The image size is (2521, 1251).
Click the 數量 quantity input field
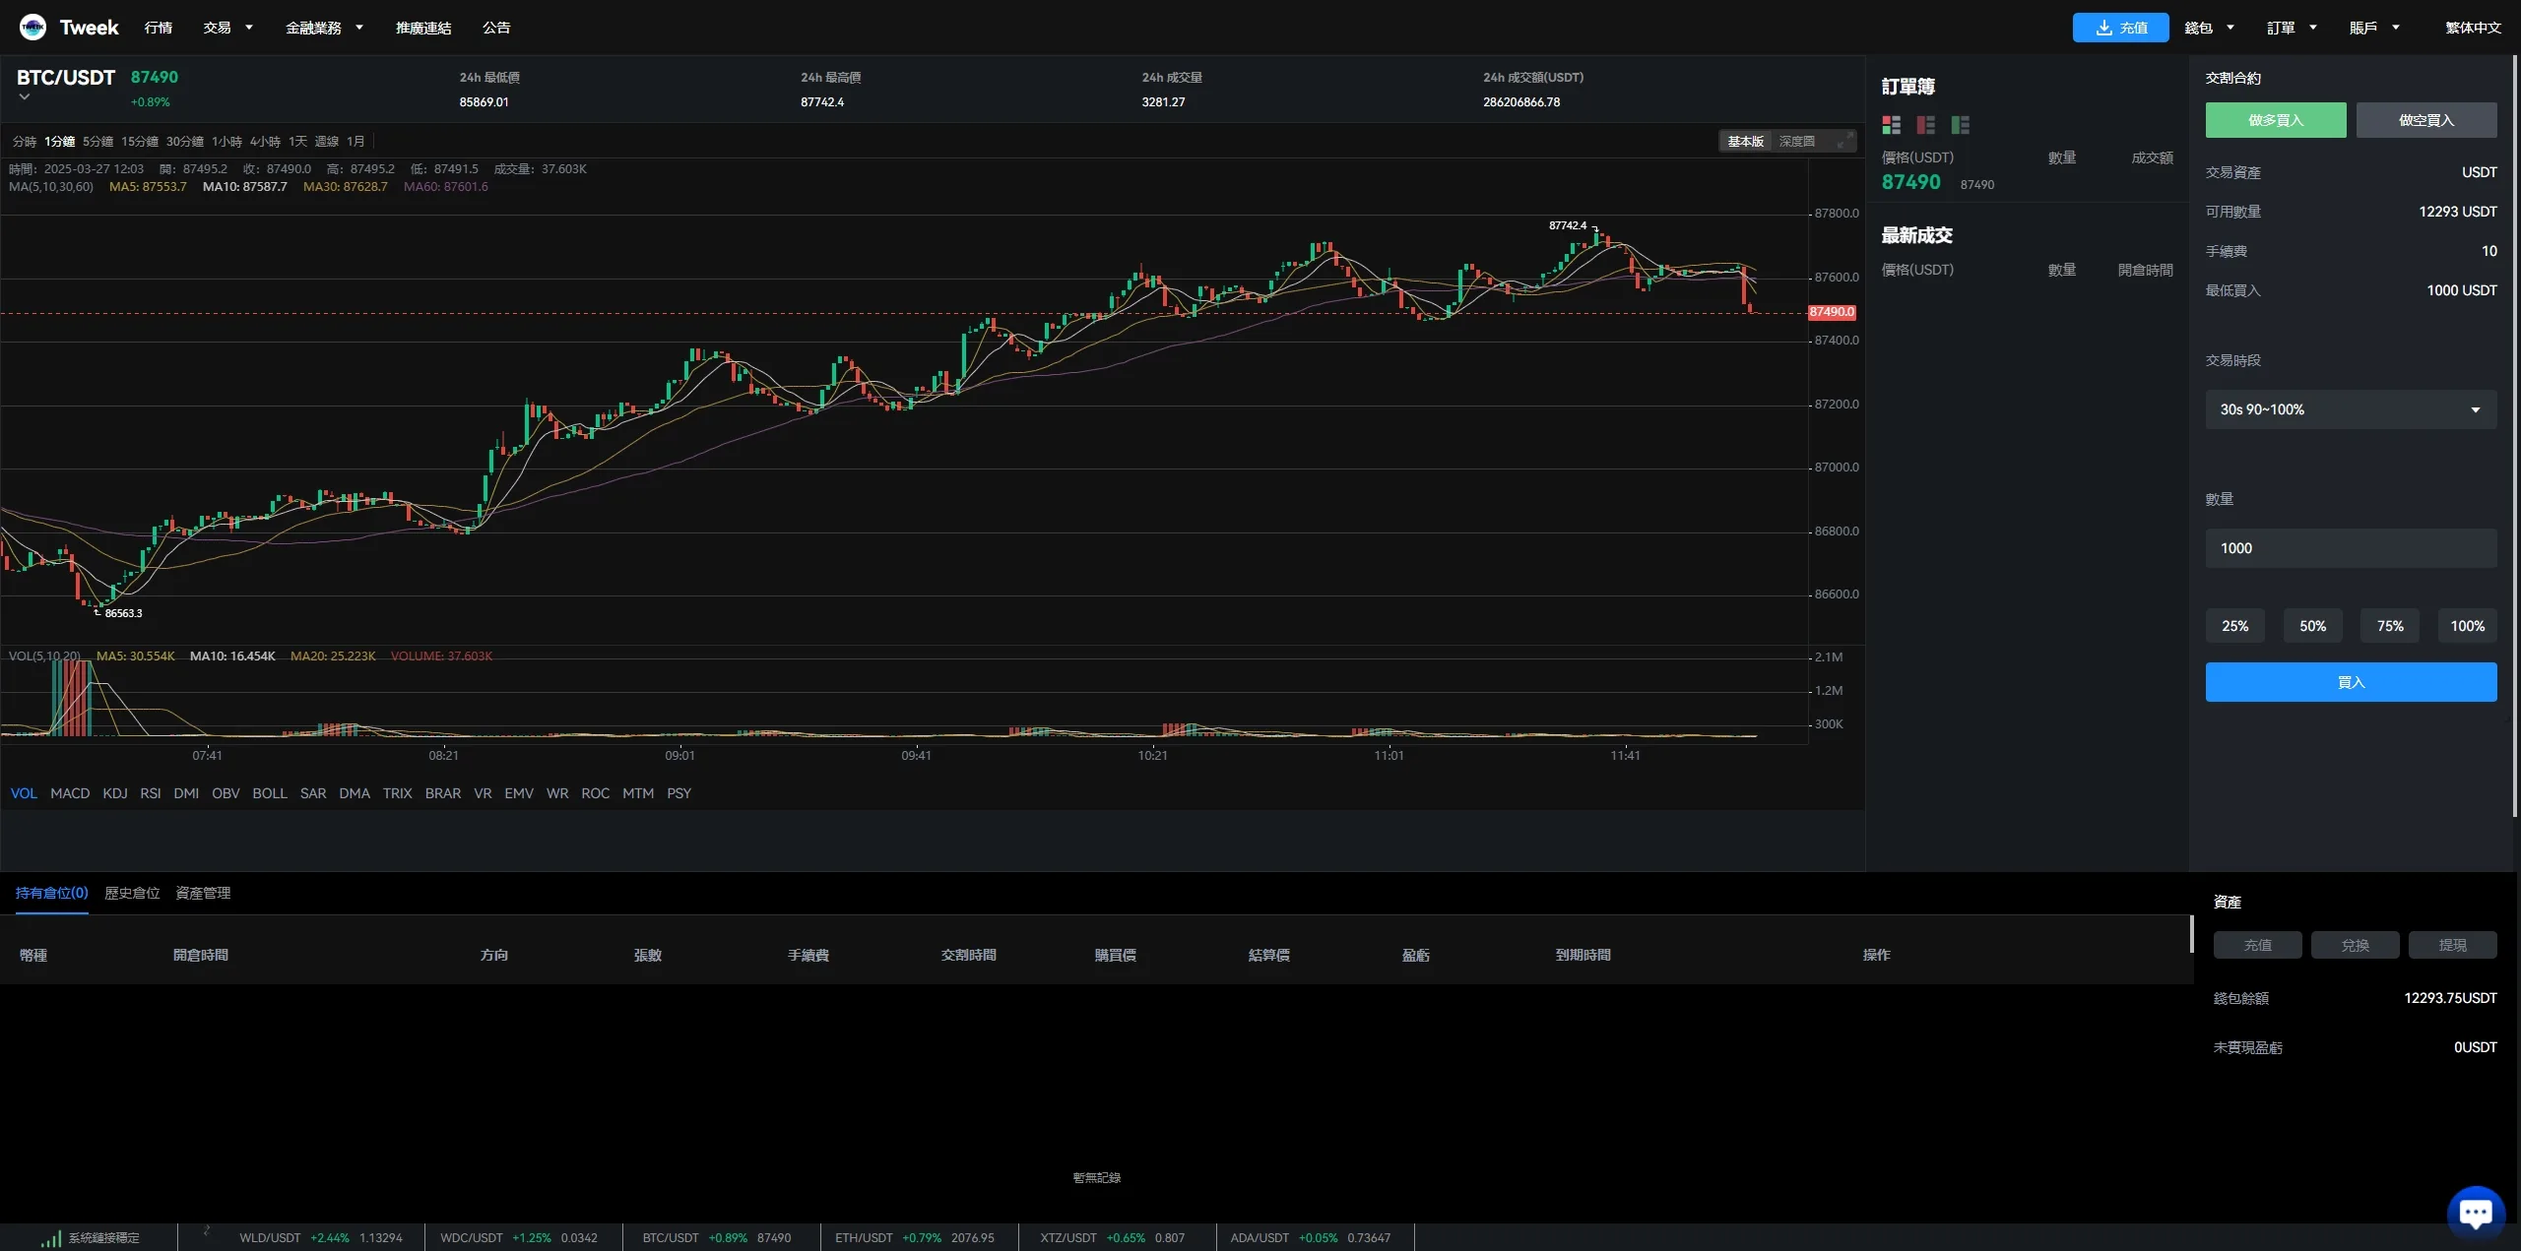[x=2350, y=548]
